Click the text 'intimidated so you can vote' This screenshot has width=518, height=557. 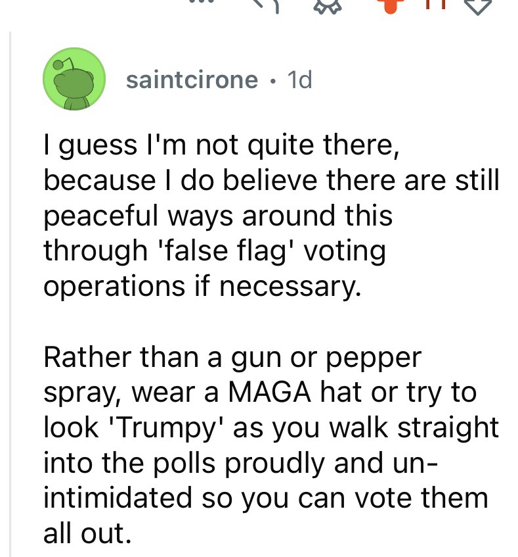click(228, 496)
